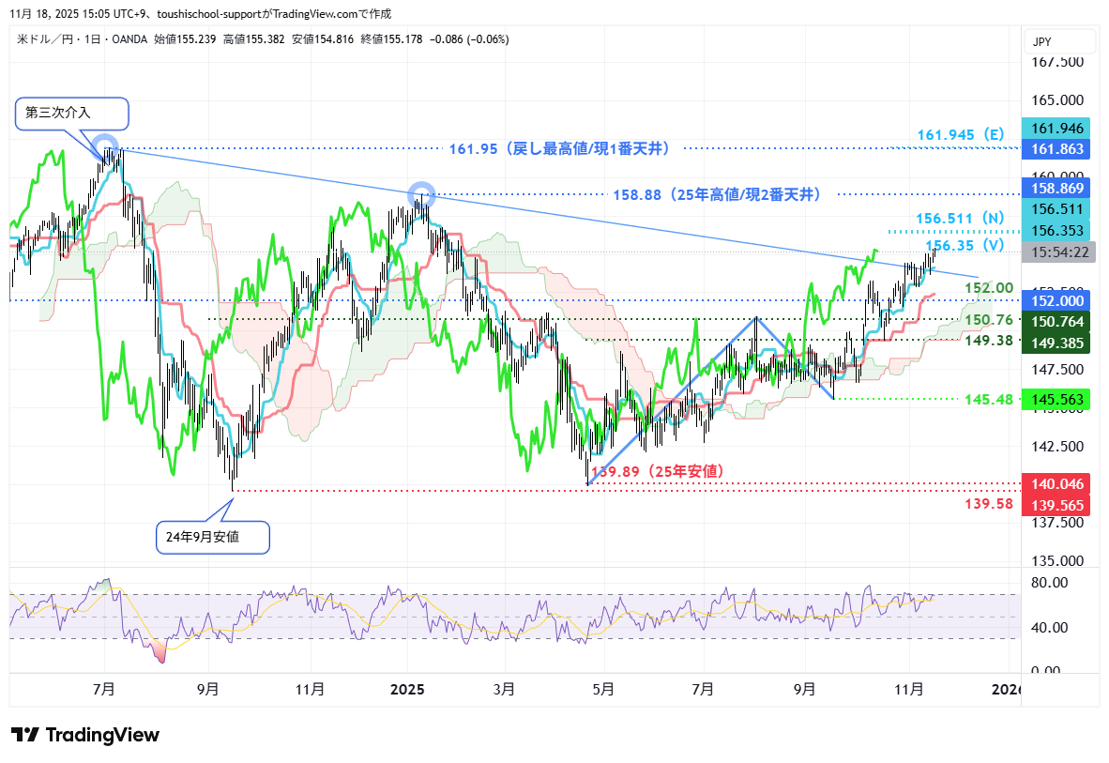Screen dimensions: 1109x763
Task: Click the blue circle marker at the 158.88 high
Action: [422, 194]
